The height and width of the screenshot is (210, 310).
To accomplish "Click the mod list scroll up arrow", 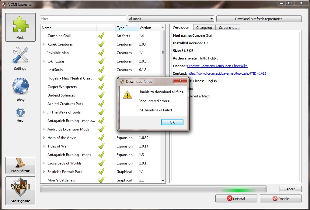I will click(163, 27).
